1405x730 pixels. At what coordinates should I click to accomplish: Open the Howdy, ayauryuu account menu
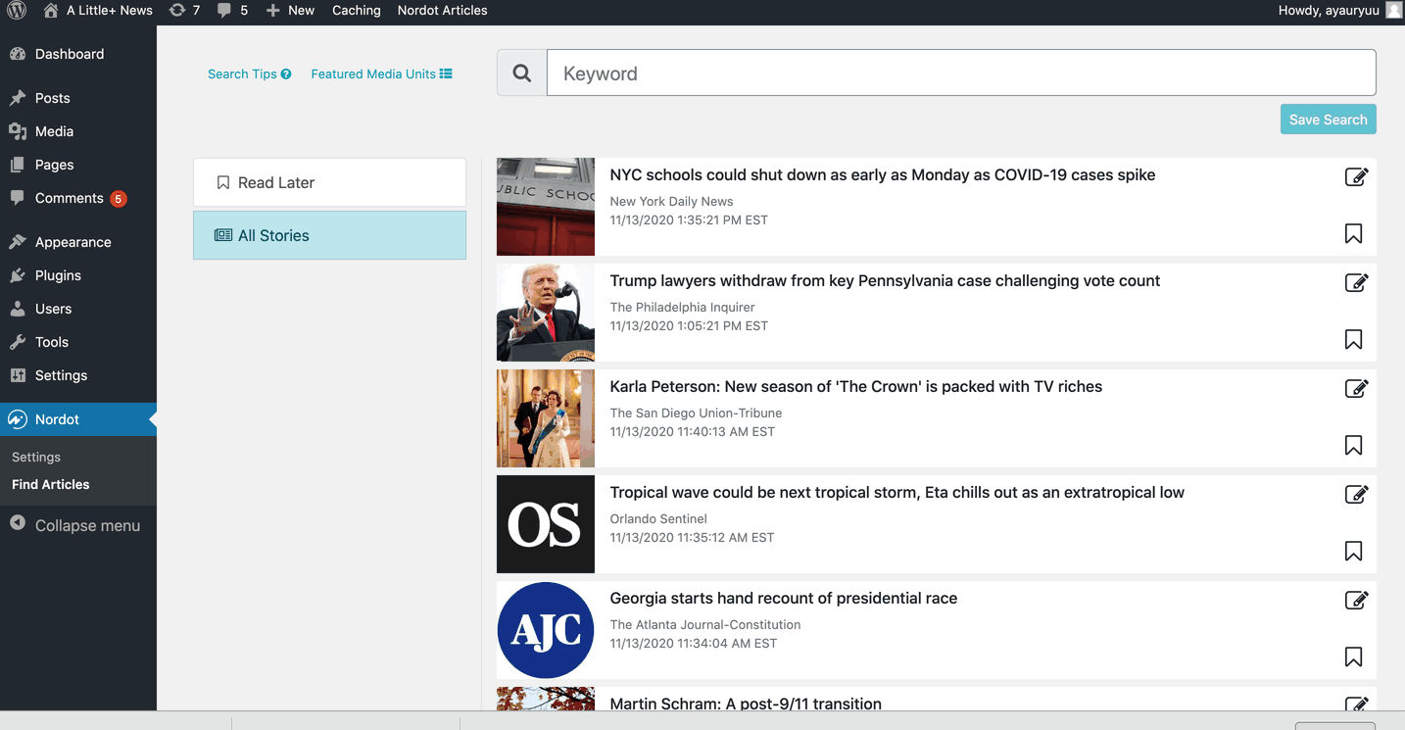pyautogui.click(x=1341, y=11)
